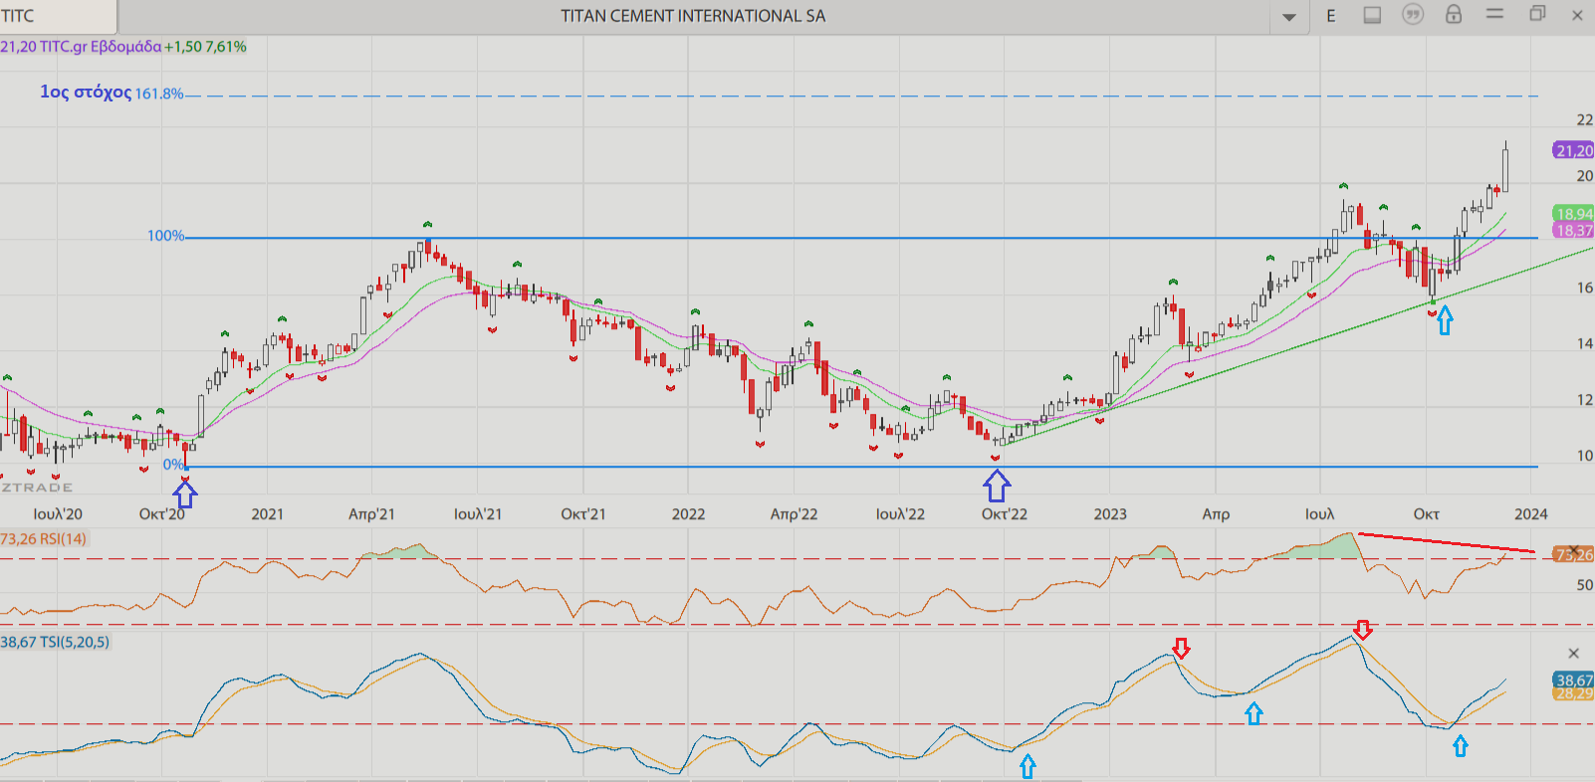The width and height of the screenshot is (1595, 782).
Task: Click the '2024' time axis label
Action: click(1531, 514)
